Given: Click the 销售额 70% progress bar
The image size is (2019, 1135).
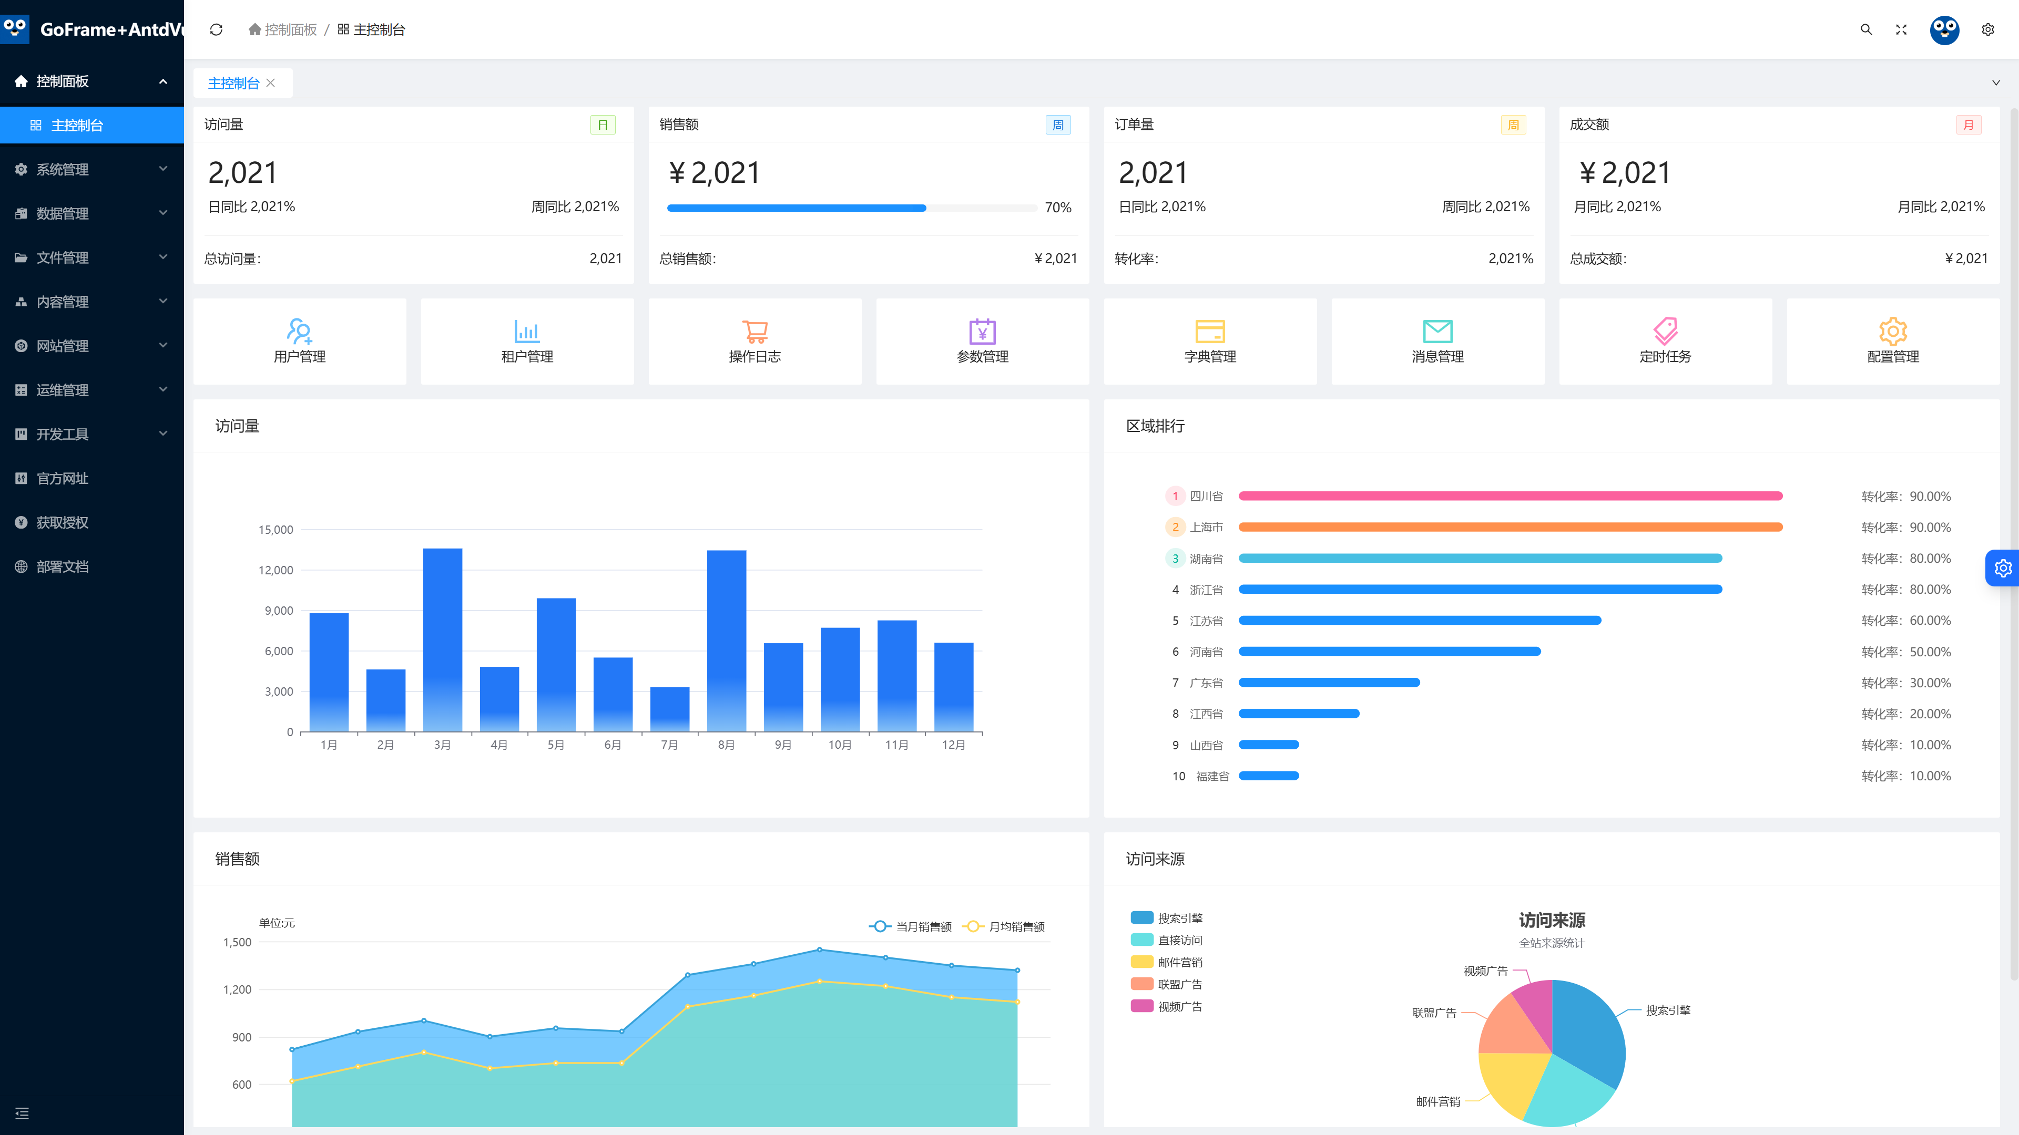Looking at the screenshot, I should (x=851, y=208).
